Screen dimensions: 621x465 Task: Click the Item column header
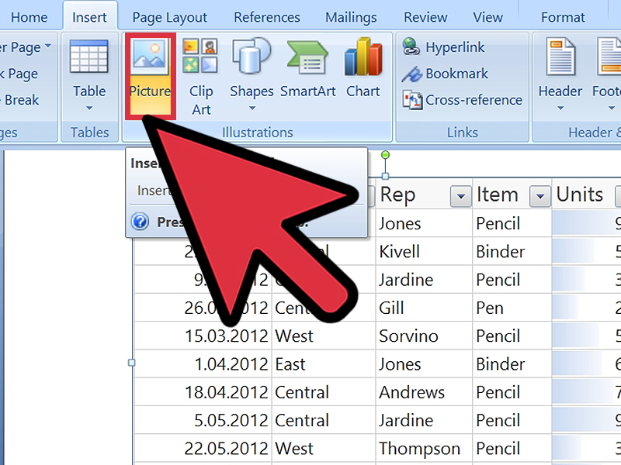[x=512, y=195]
